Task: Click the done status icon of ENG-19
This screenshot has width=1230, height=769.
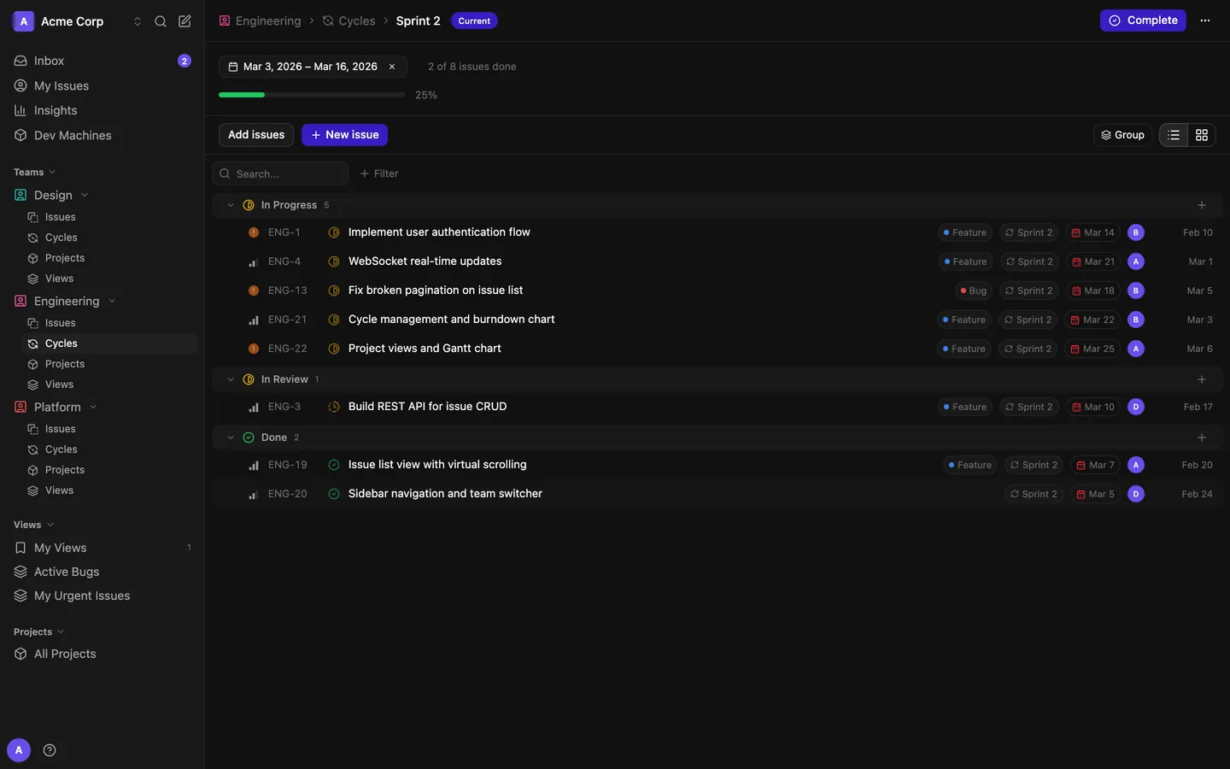Action: click(x=334, y=465)
